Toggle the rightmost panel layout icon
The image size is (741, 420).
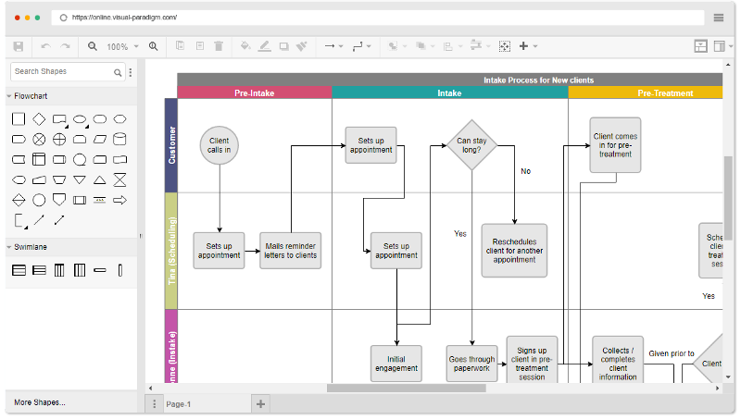pos(721,46)
